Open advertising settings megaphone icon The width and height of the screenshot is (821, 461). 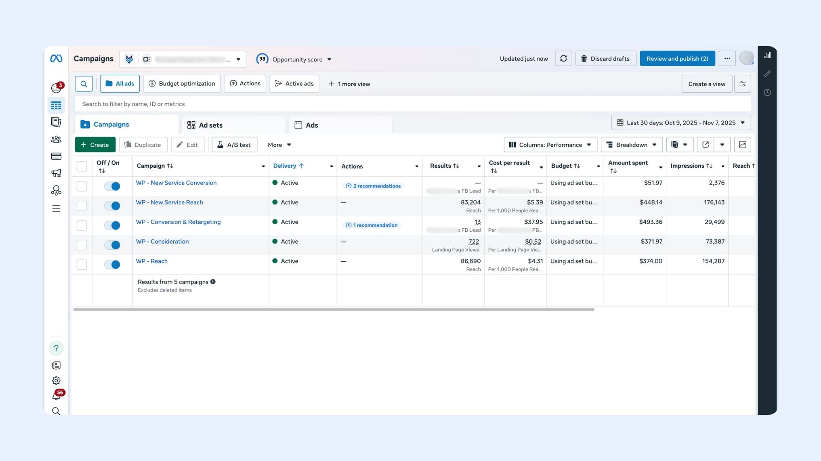point(56,173)
